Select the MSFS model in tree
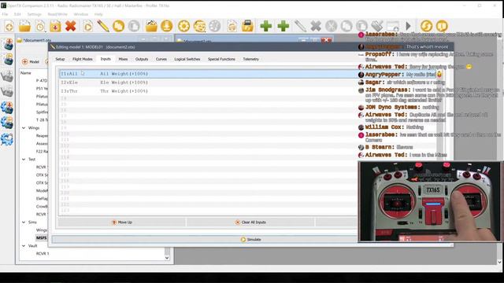 42,237
